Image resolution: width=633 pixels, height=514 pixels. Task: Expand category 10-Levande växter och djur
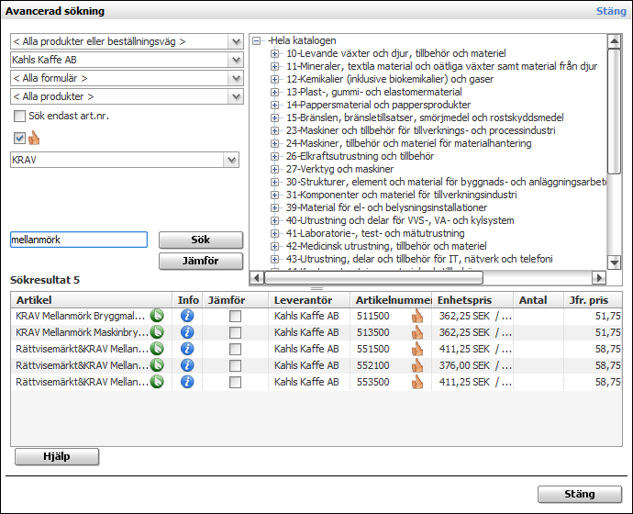[274, 53]
